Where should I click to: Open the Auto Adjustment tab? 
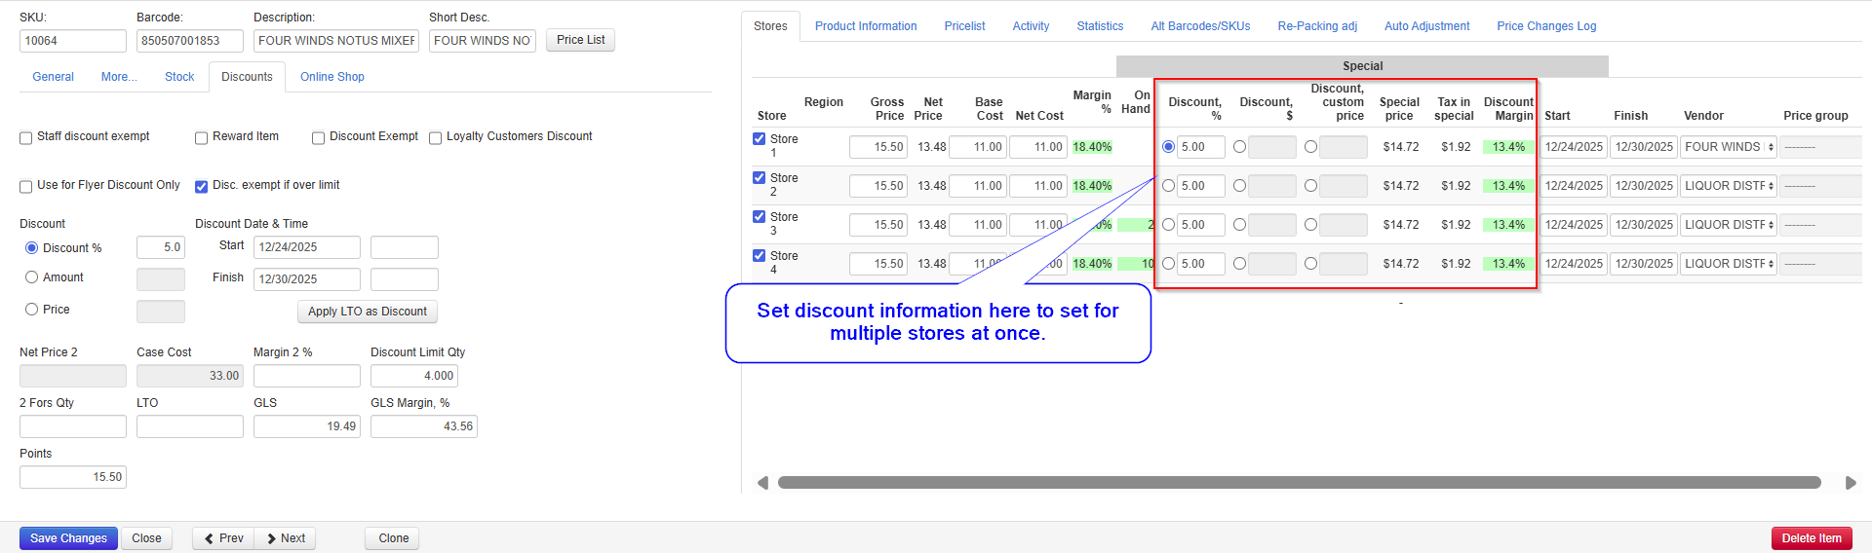click(1426, 26)
